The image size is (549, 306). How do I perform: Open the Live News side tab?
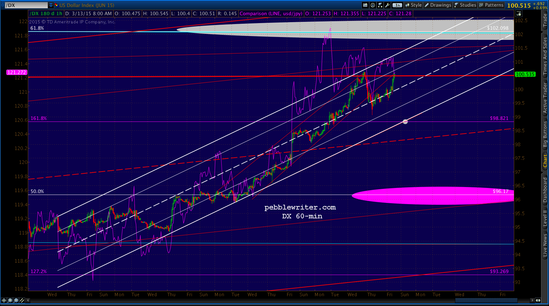[545, 245]
